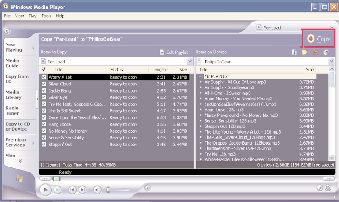Click the device properties info icon
This screenshot has height=202, width=339.
294,52
